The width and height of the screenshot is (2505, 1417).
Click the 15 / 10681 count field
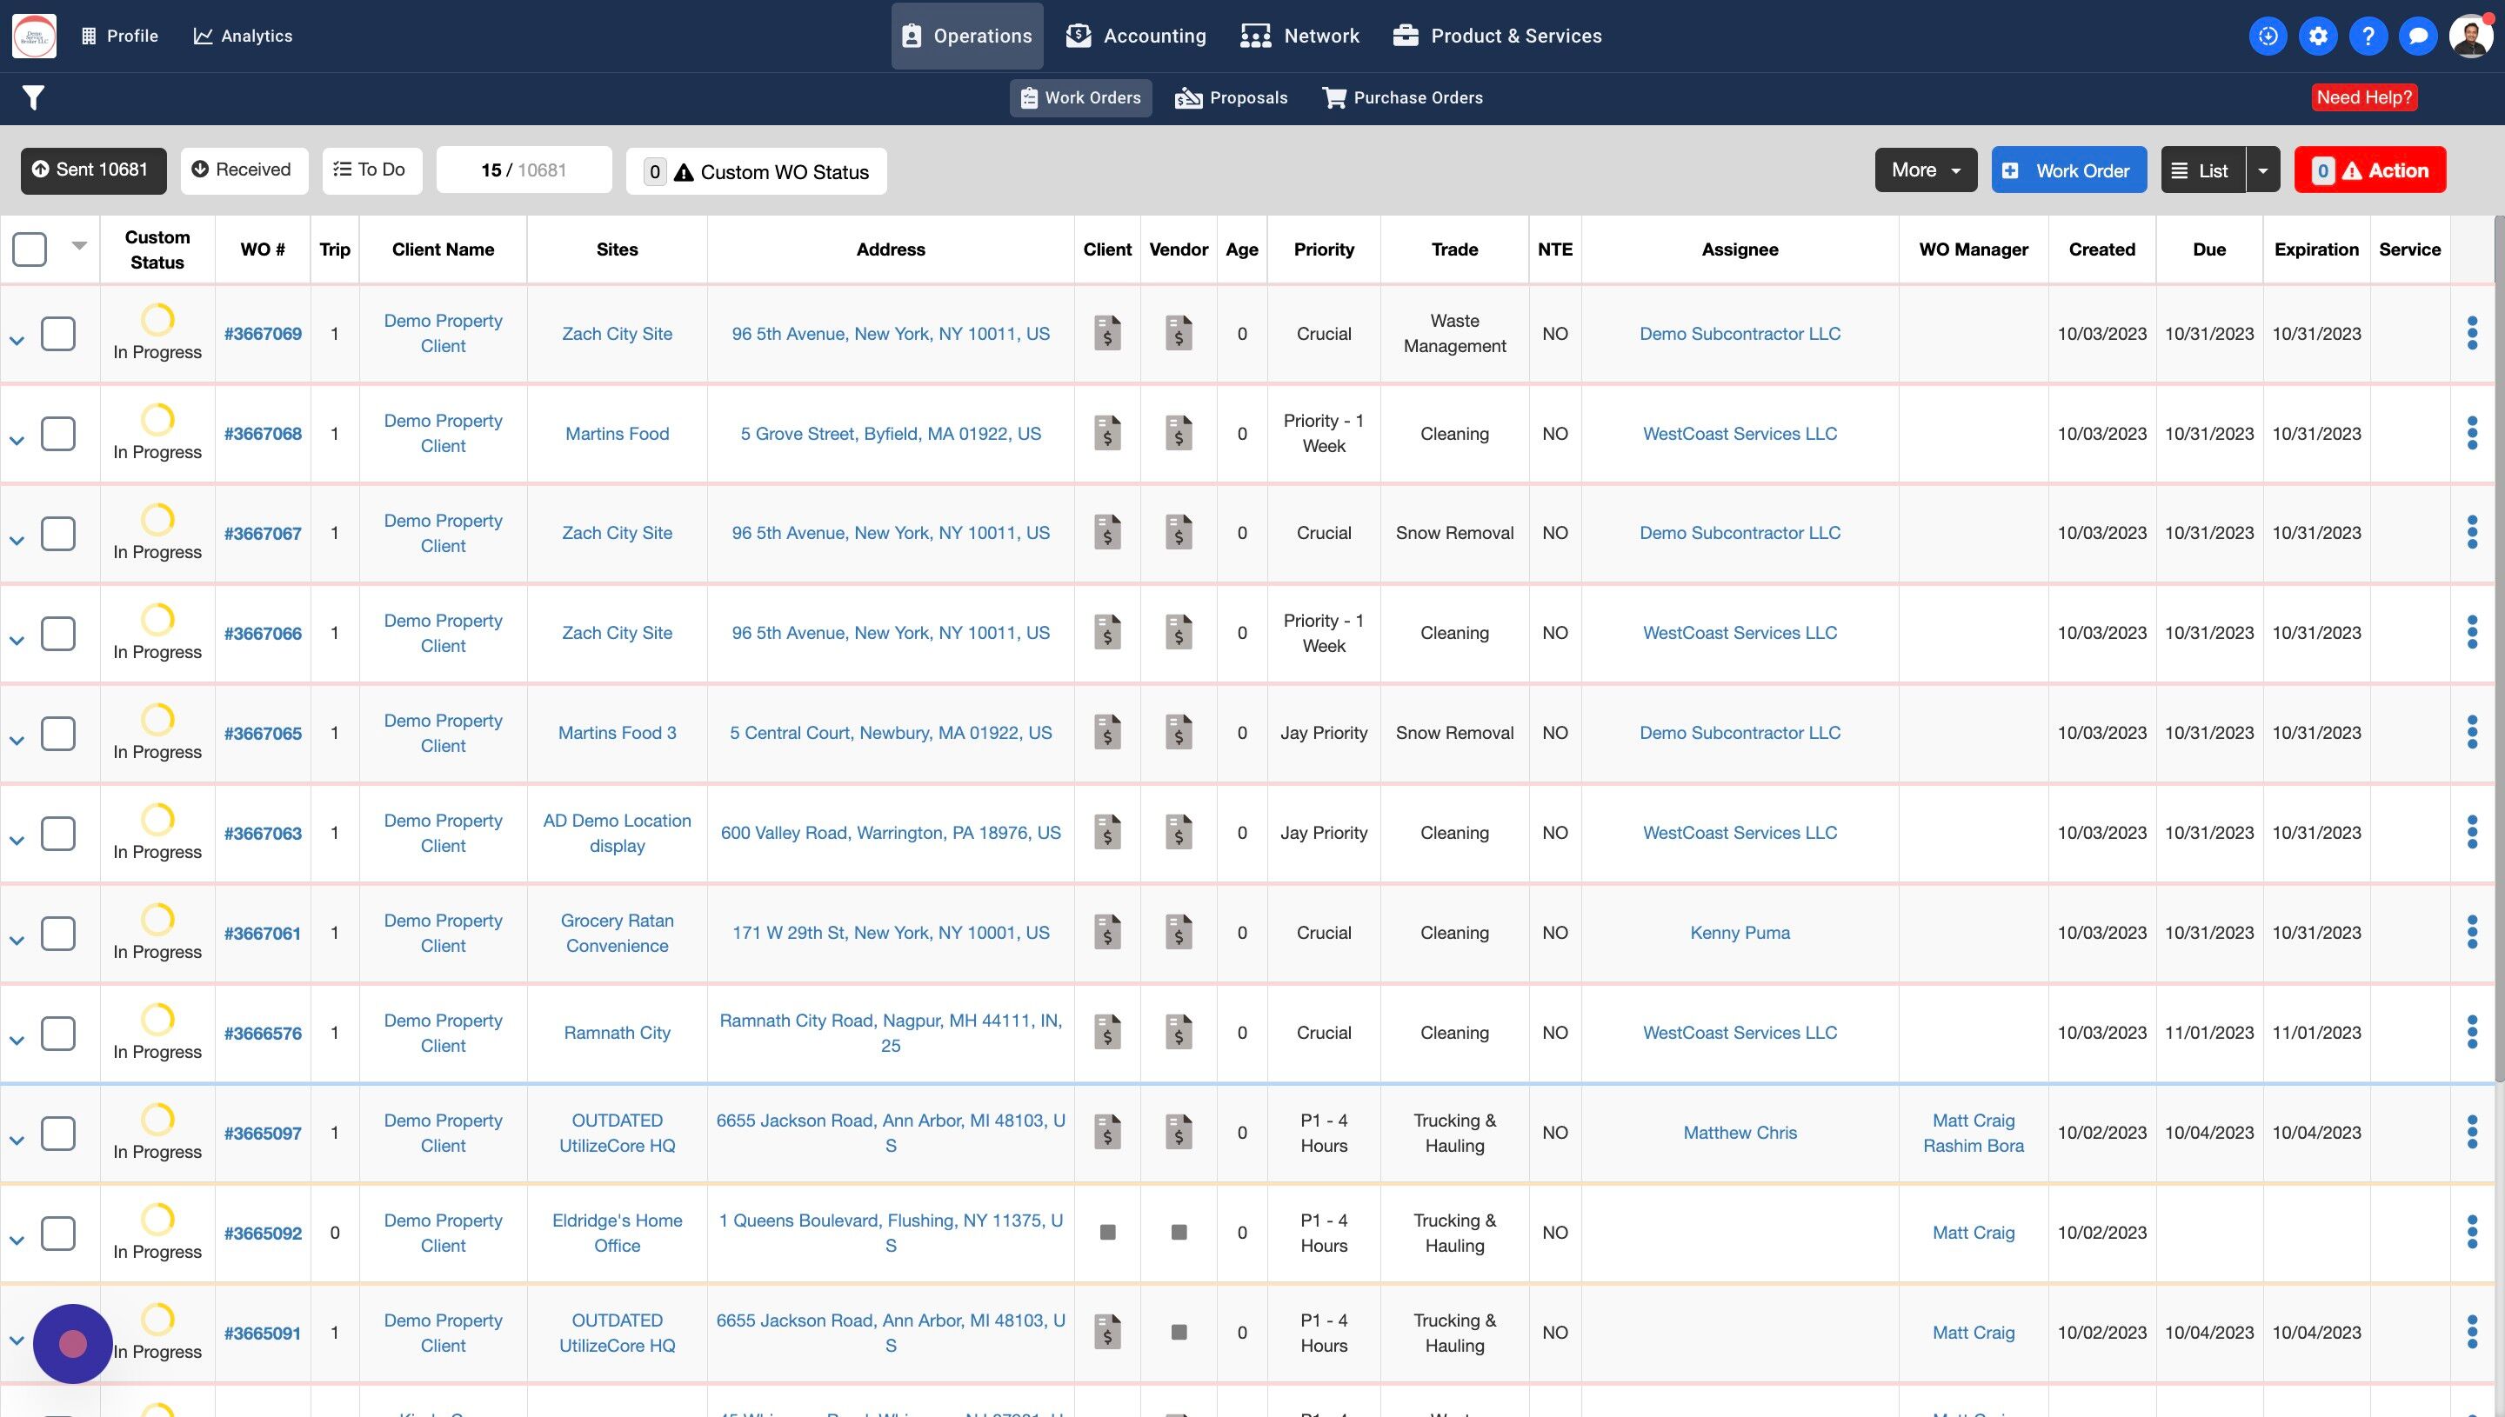point(524,170)
